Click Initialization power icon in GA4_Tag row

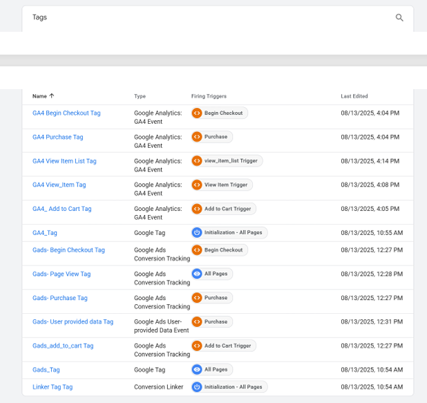pyautogui.click(x=197, y=232)
